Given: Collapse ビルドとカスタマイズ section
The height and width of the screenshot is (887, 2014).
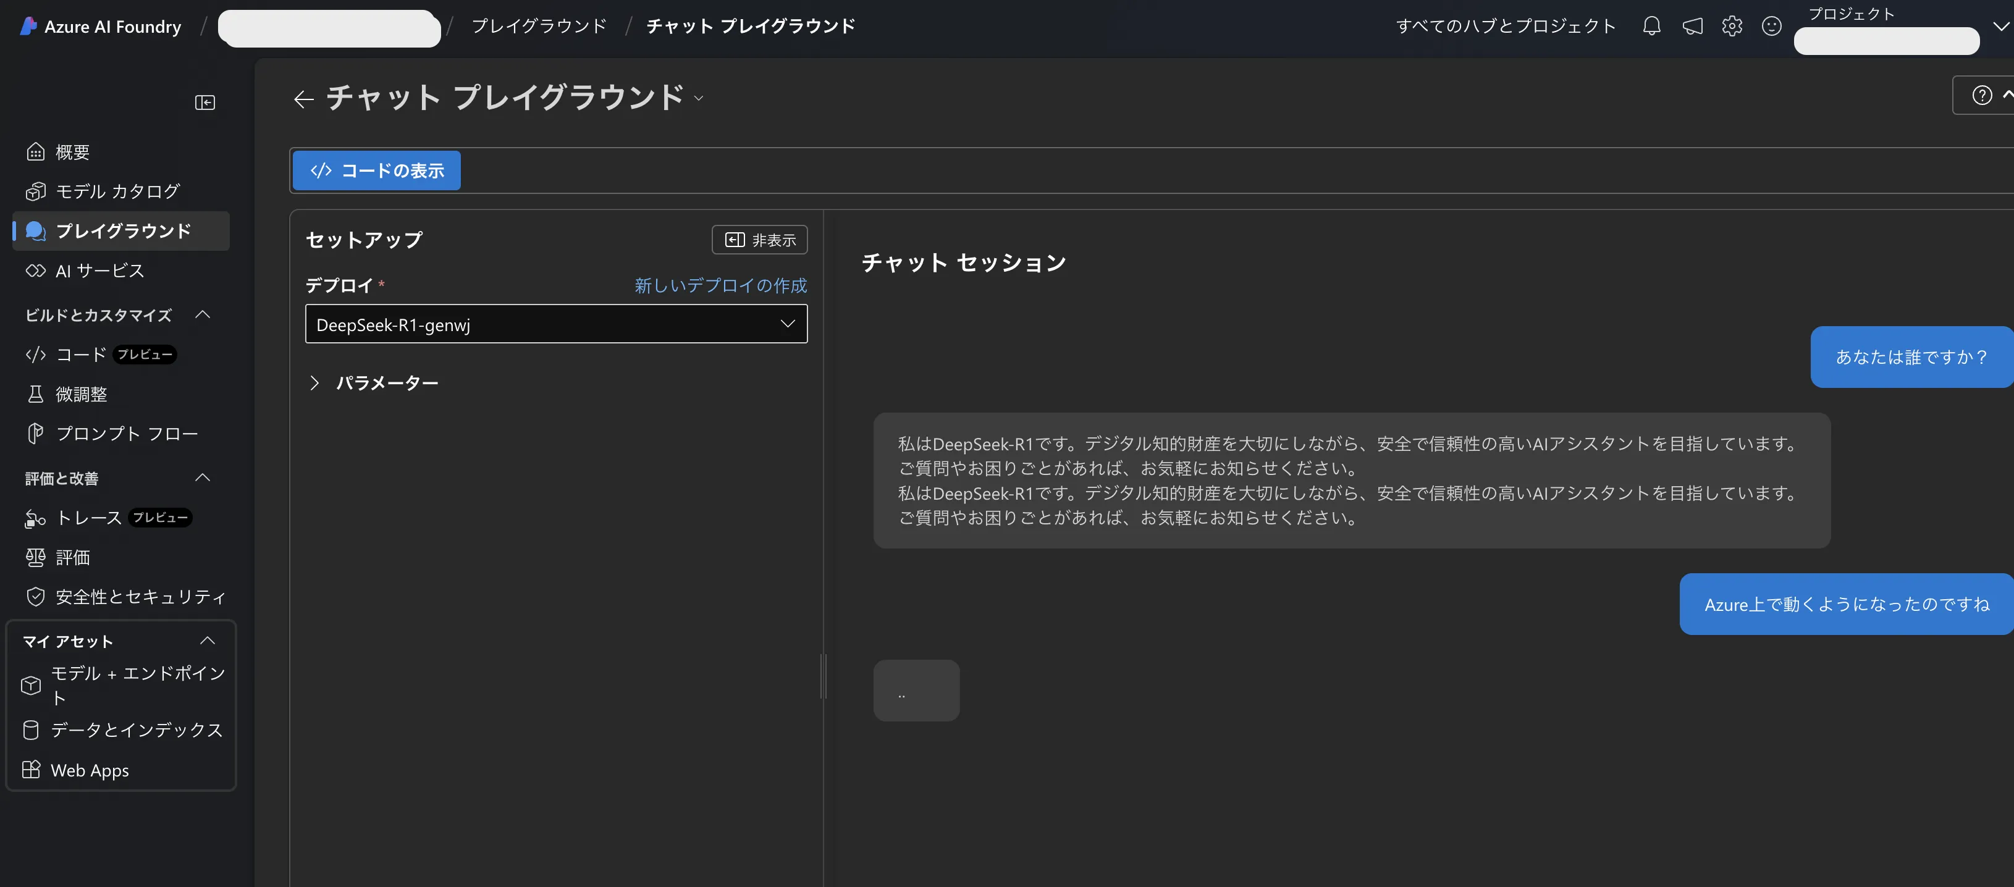Looking at the screenshot, I should click(203, 314).
